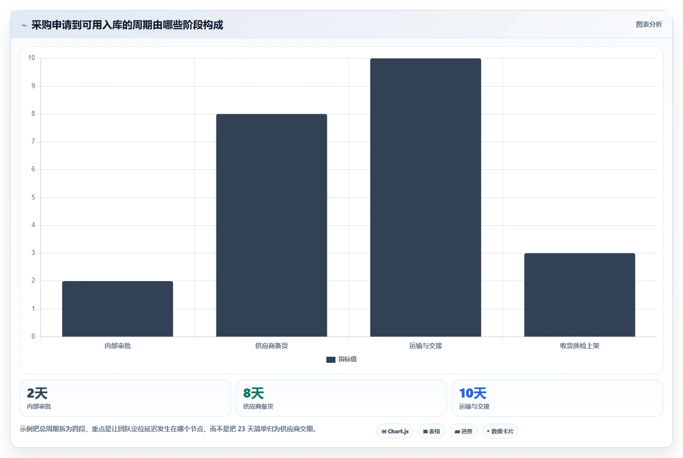
Task: Click the y-axis value 0
Action: [x=33, y=337]
